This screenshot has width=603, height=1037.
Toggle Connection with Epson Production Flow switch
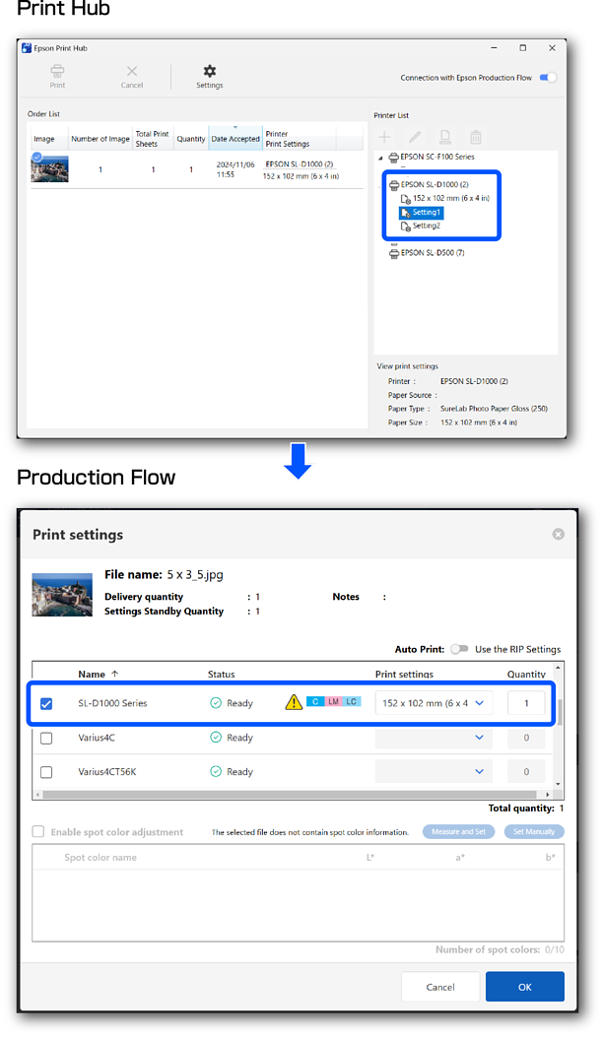coord(548,78)
